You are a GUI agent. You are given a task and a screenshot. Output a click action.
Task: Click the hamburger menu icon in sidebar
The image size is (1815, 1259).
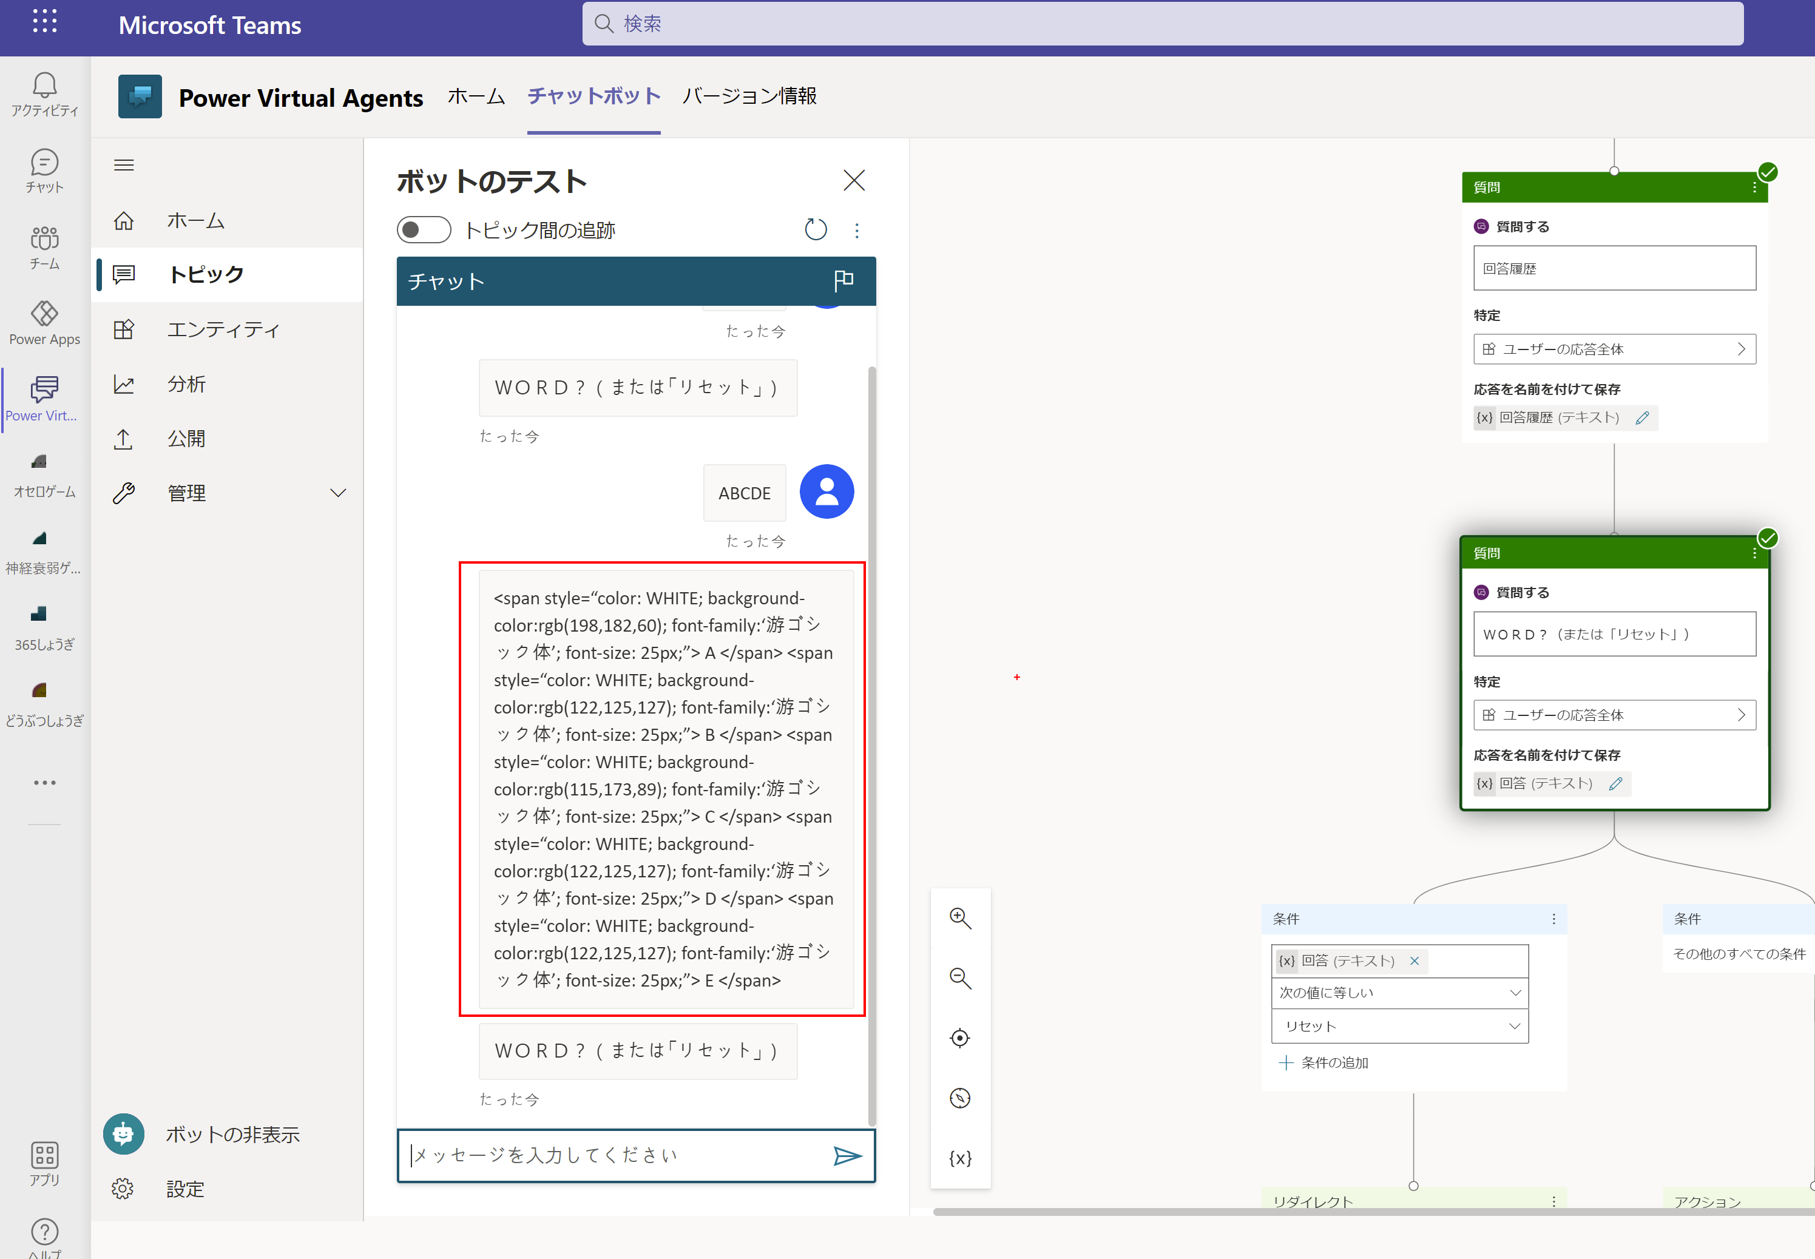[x=124, y=165]
